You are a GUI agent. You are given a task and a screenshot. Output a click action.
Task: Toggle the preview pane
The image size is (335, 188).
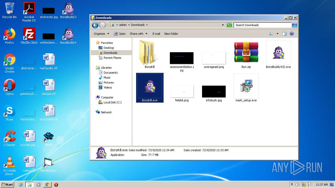coord(284,34)
